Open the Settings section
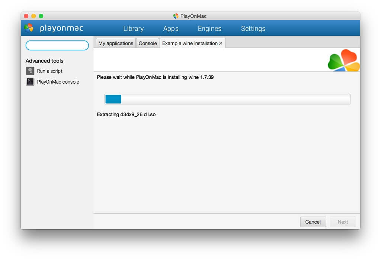The width and height of the screenshot is (381, 259). coord(253,29)
